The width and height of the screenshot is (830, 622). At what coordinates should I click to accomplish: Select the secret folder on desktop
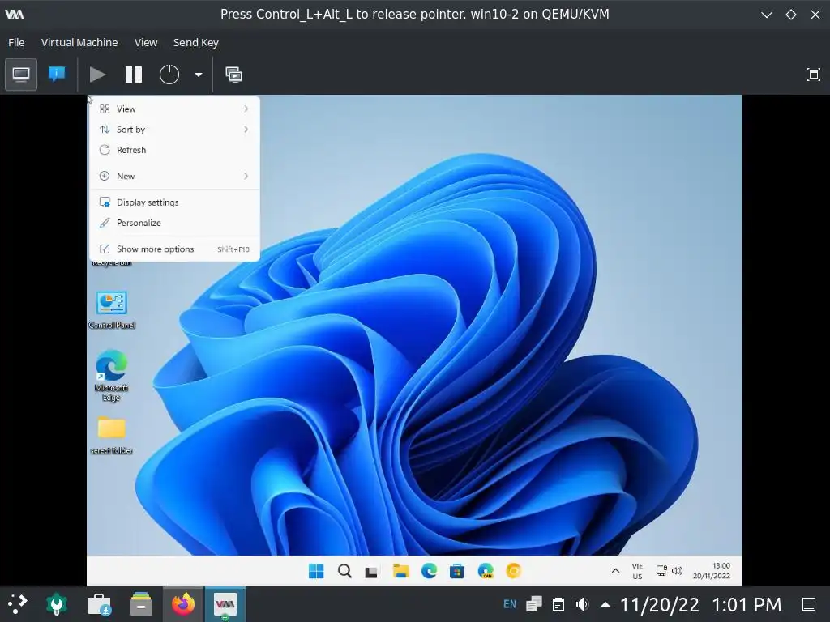112,436
